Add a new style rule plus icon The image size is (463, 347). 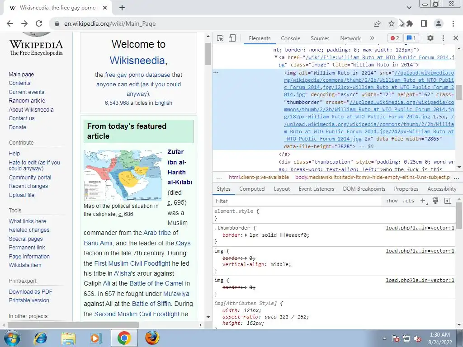tap(423, 201)
